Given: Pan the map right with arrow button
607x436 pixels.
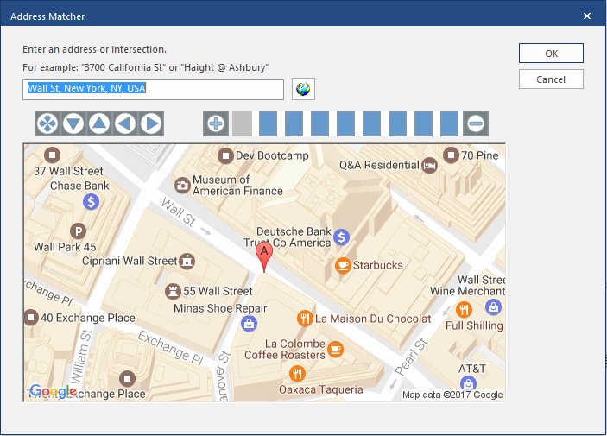Looking at the screenshot, I should (x=151, y=123).
